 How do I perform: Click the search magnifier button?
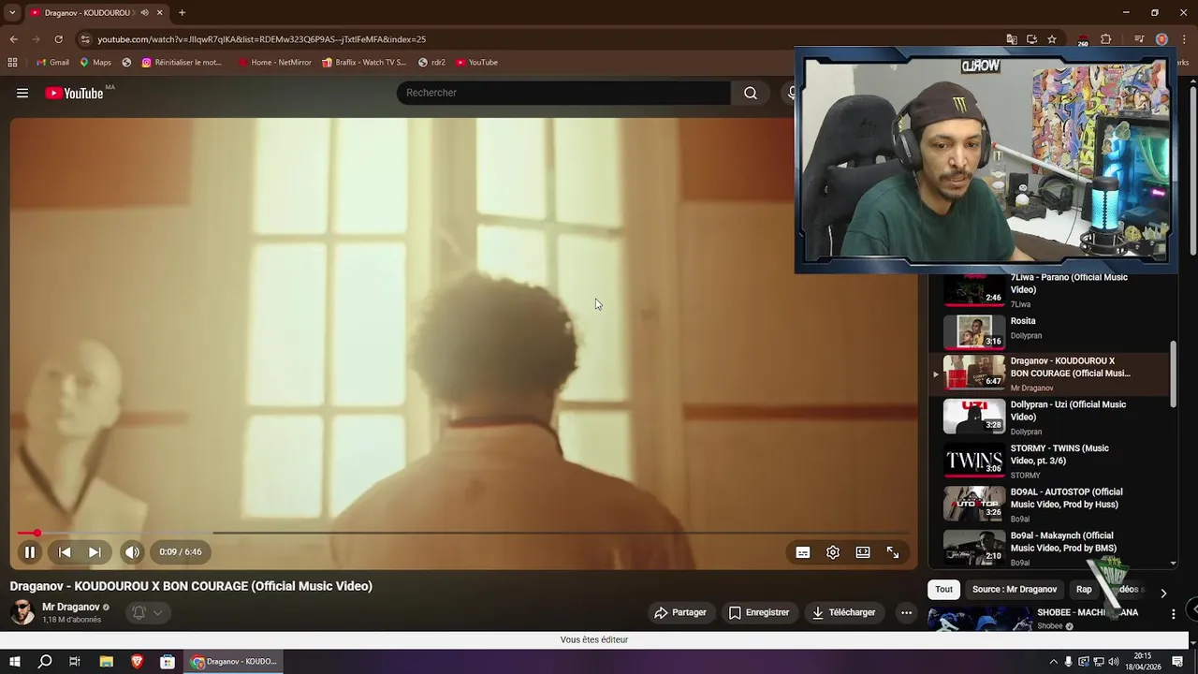coord(751,93)
